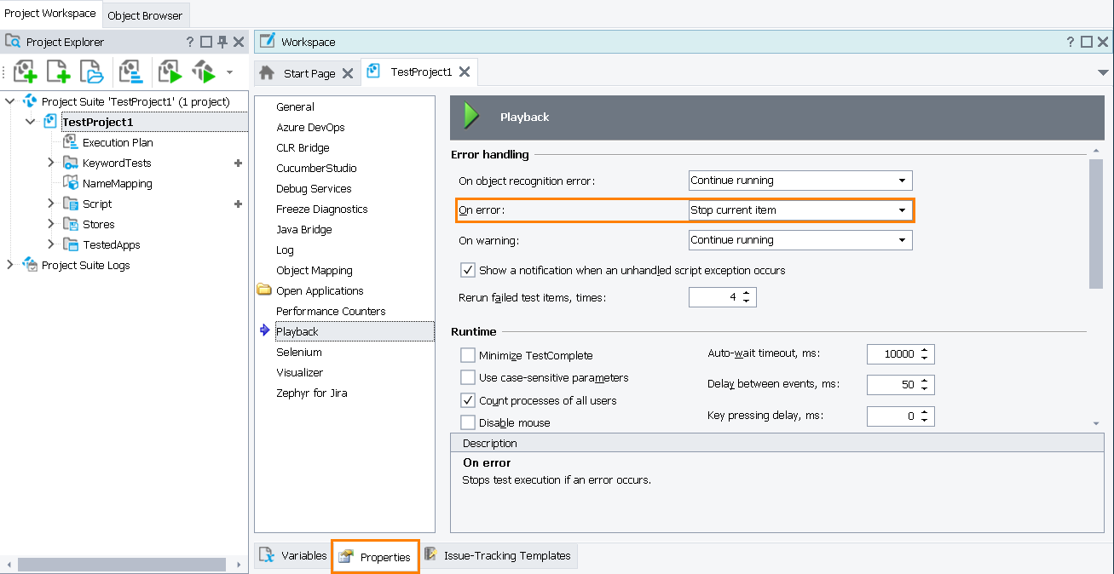Open an existing project
The height and width of the screenshot is (574, 1114).
pos(92,72)
